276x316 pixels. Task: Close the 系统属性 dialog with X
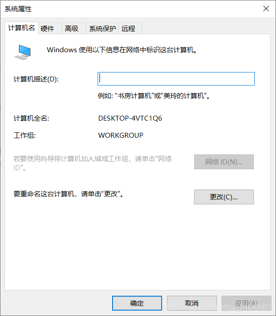coord(266,9)
